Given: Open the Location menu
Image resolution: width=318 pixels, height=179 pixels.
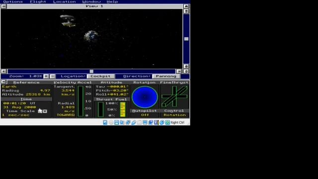Looking at the screenshot, I should [64, 1].
